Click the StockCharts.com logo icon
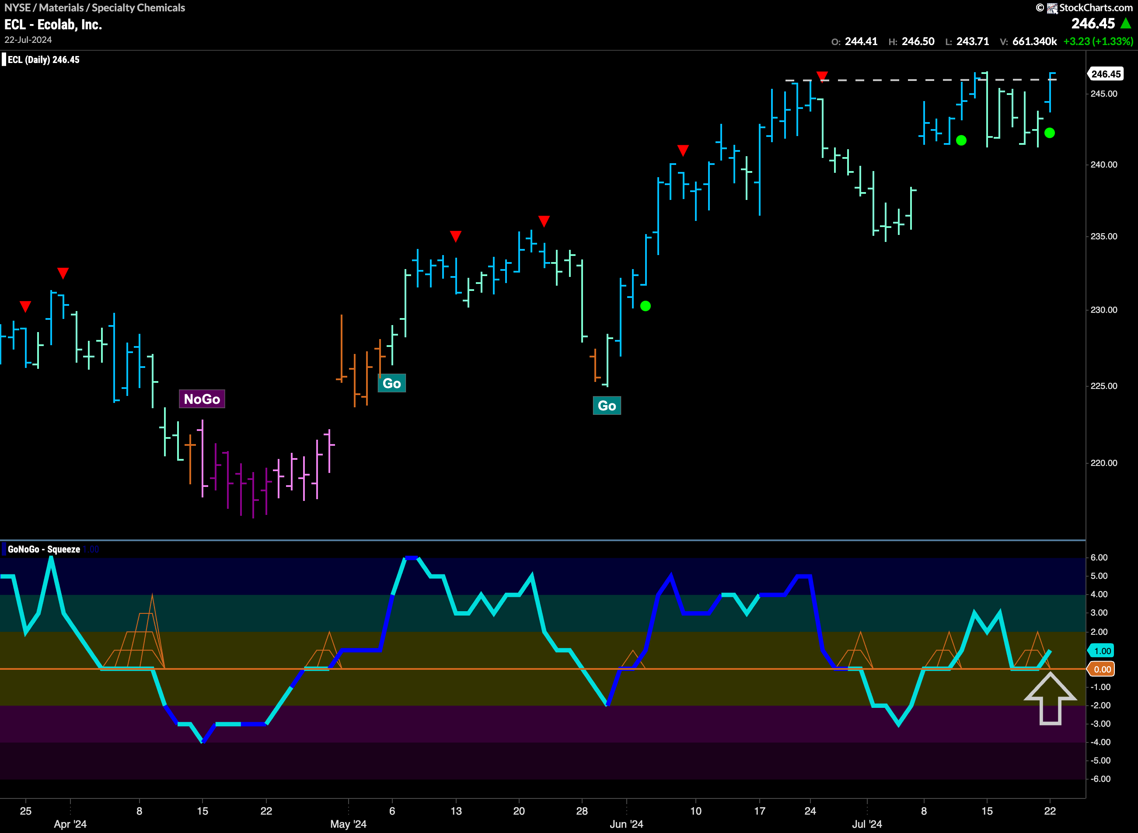This screenshot has height=833, width=1138. (1052, 7)
